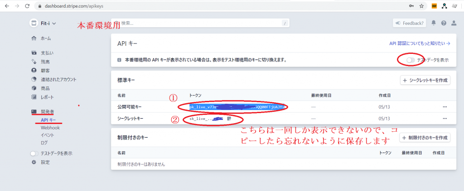The width and height of the screenshot is (464, 191).
Task: Click the home icon beside ホーム
Action: click(34, 38)
